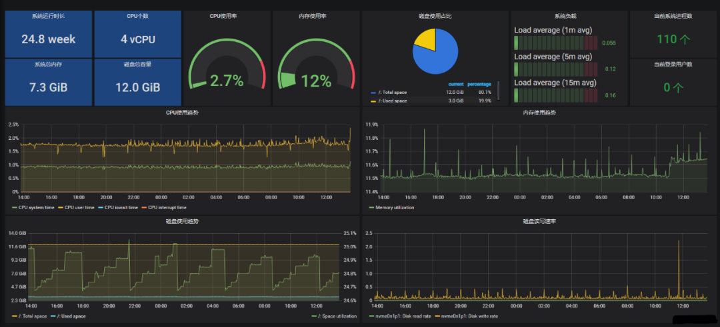Screen dimensions: 720x327
Task: Open the 系统运行时长 panel title menu
Action: coord(48,16)
